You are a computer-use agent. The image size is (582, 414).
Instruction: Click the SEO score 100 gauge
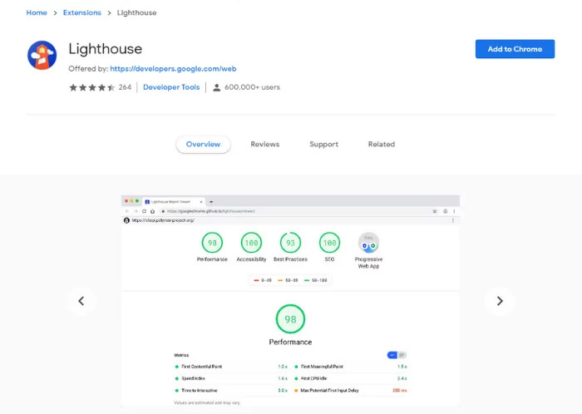[329, 243]
